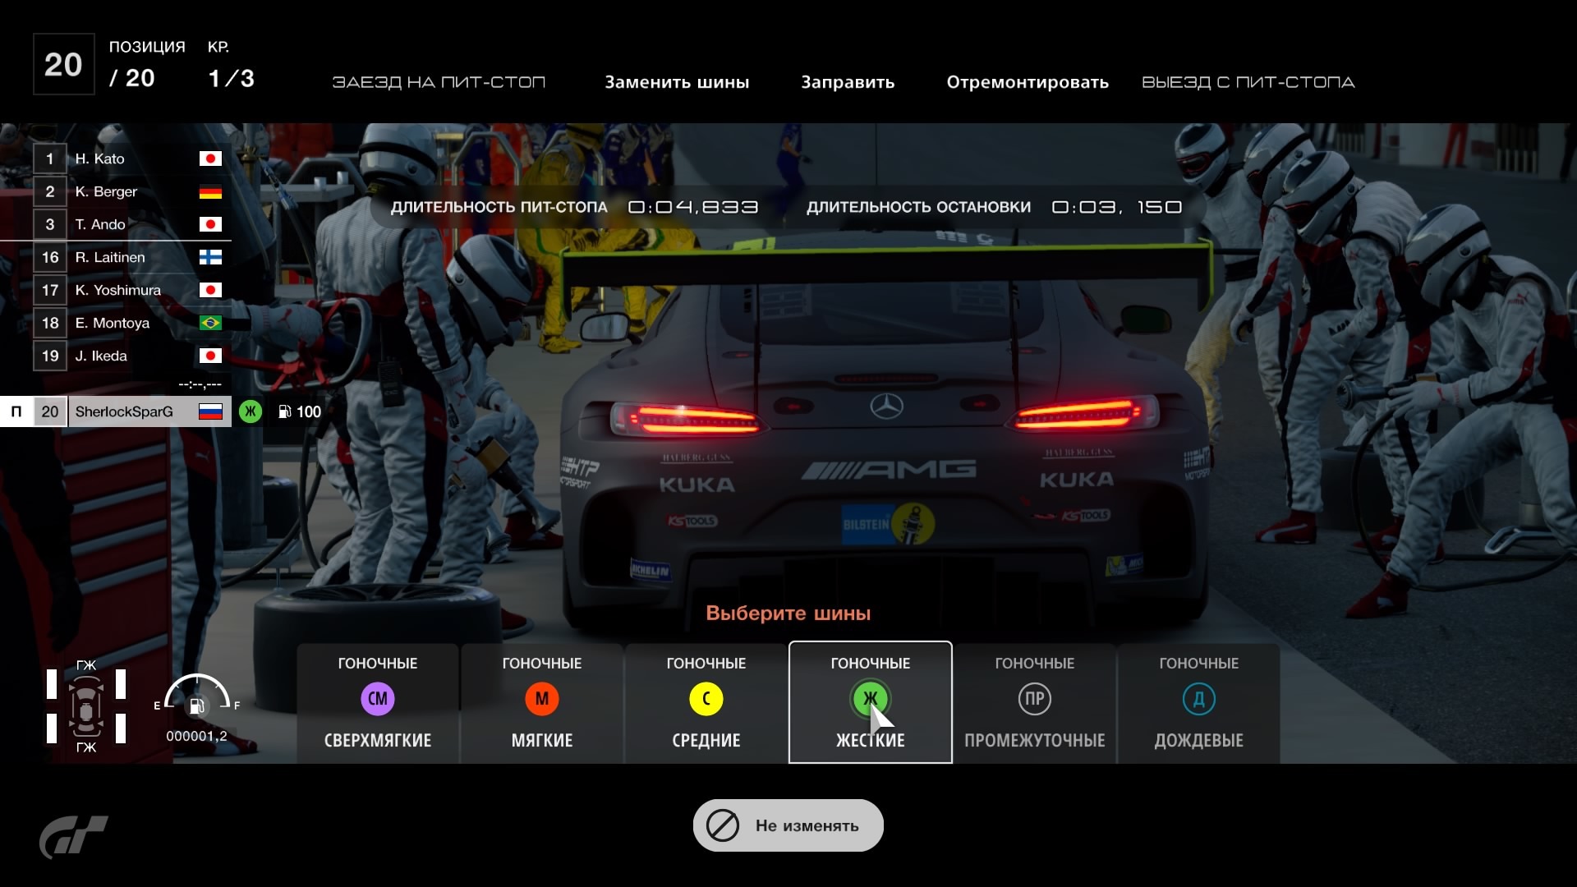Switch to the Заправить tab

point(848,82)
